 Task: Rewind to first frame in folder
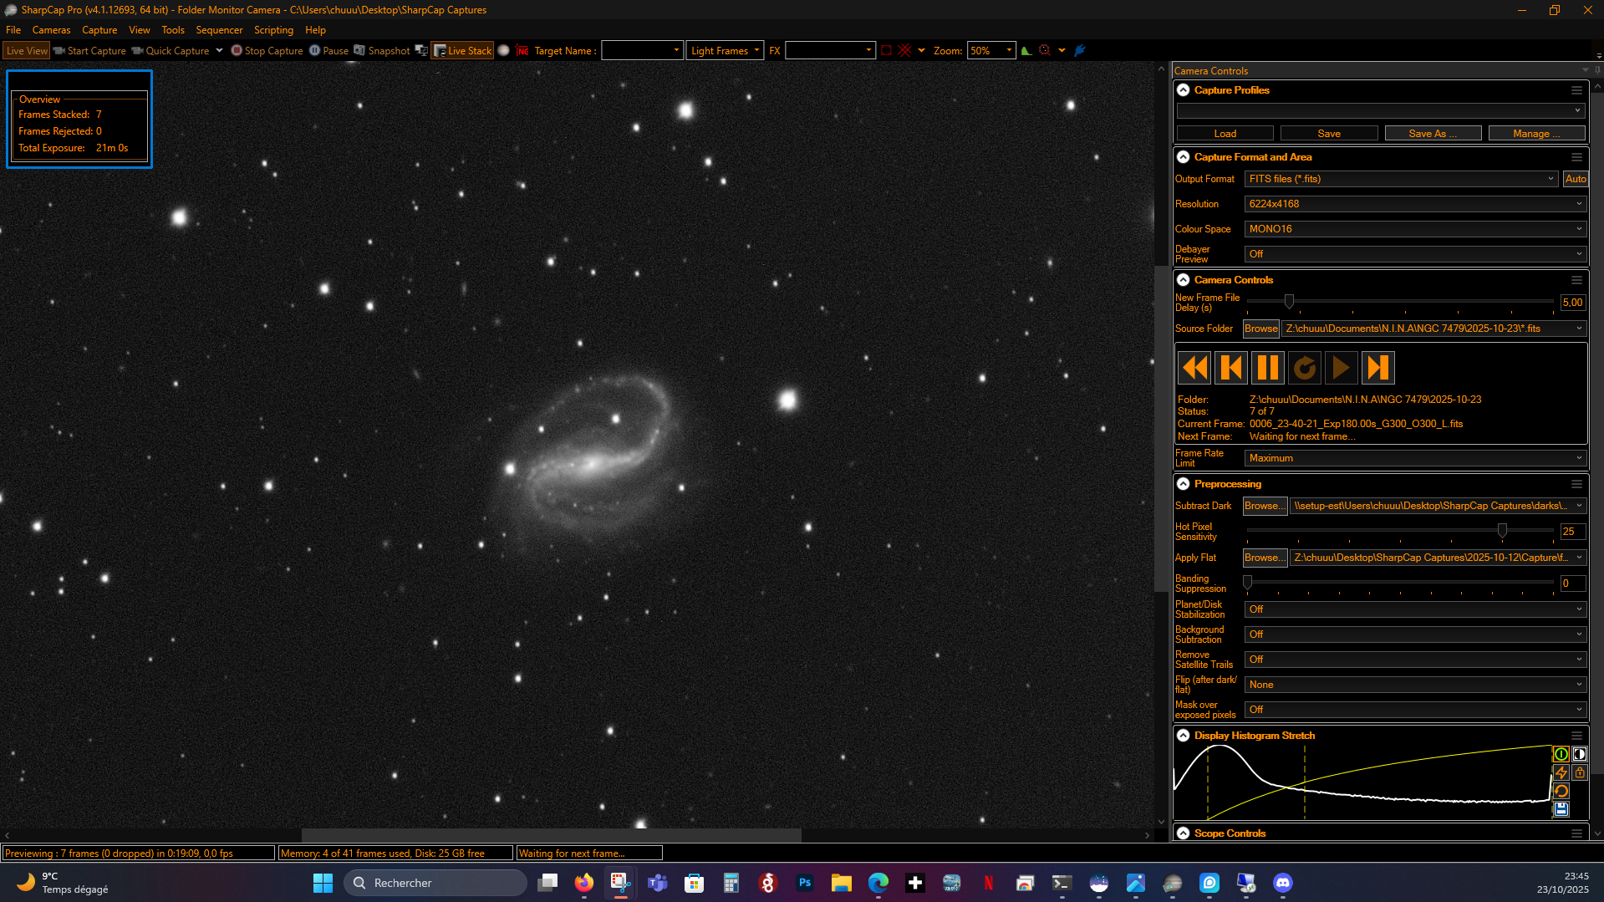(1194, 368)
